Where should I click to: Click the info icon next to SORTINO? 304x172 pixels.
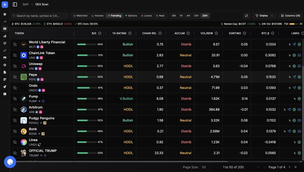tap(244, 33)
